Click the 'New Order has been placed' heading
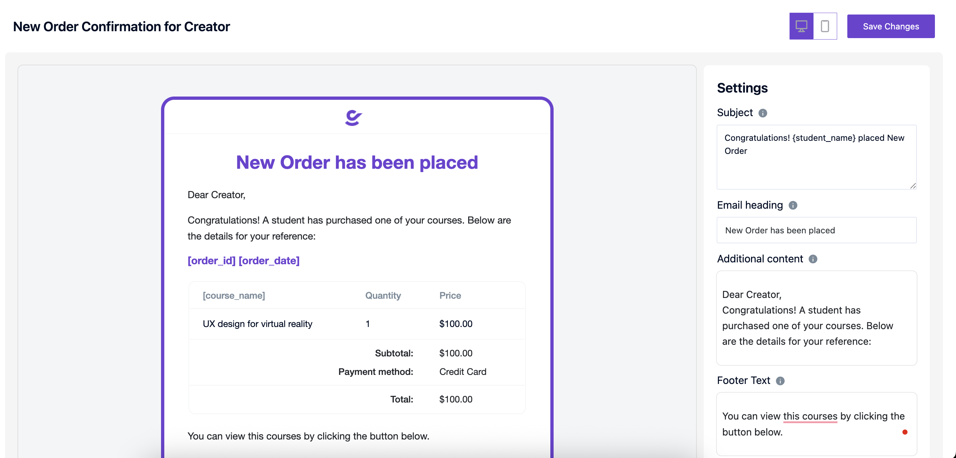This screenshot has height=458, width=956. click(356, 162)
